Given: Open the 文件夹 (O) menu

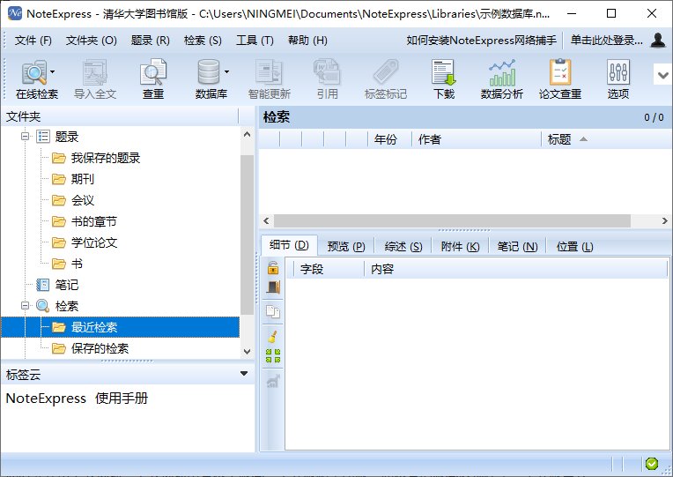Looking at the screenshot, I should click(x=91, y=41).
